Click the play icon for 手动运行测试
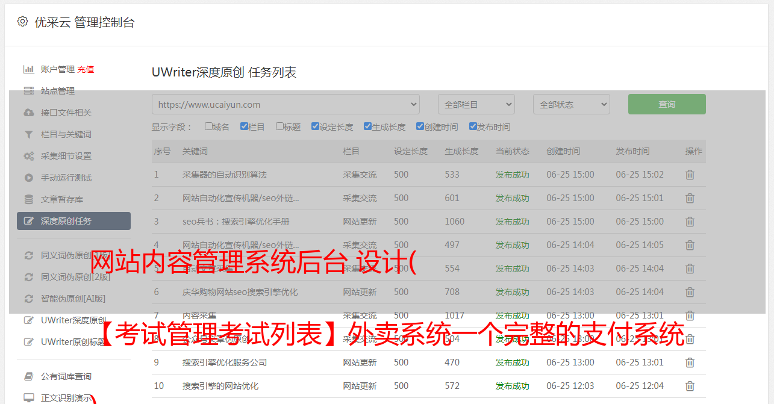Image resolution: width=774 pixels, height=404 pixels. coord(28,178)
